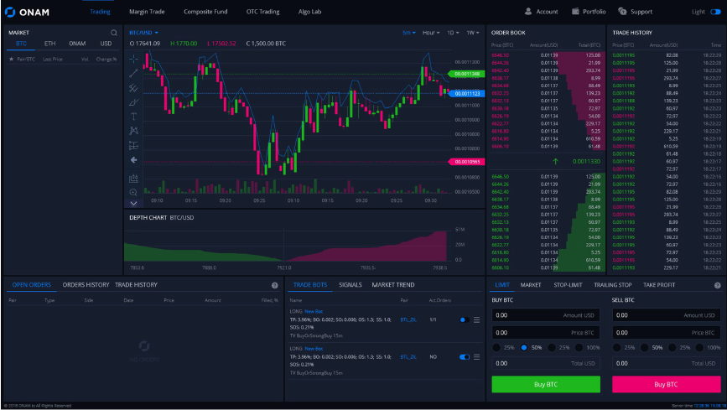Open the OTC Trading menu
727x410 pixels.
[x=262, y=12]
